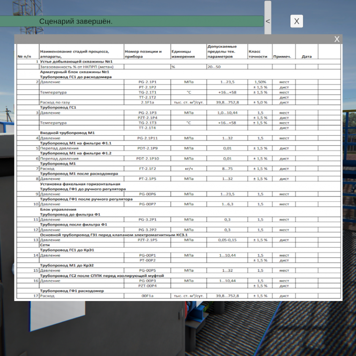Click 'Трубопровод ГФ1 после ручного регулятора' heading
The width and height of the screenshot is (356, 356).
tap(86, 199)
